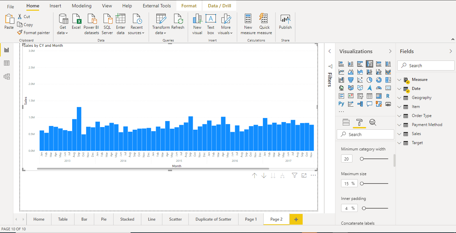Collapse the Visualizations pane
456x233 pixels.
[x=390, y=51]
